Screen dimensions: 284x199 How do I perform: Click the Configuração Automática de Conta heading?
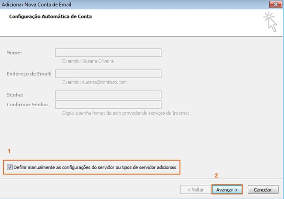coord(50,17)
